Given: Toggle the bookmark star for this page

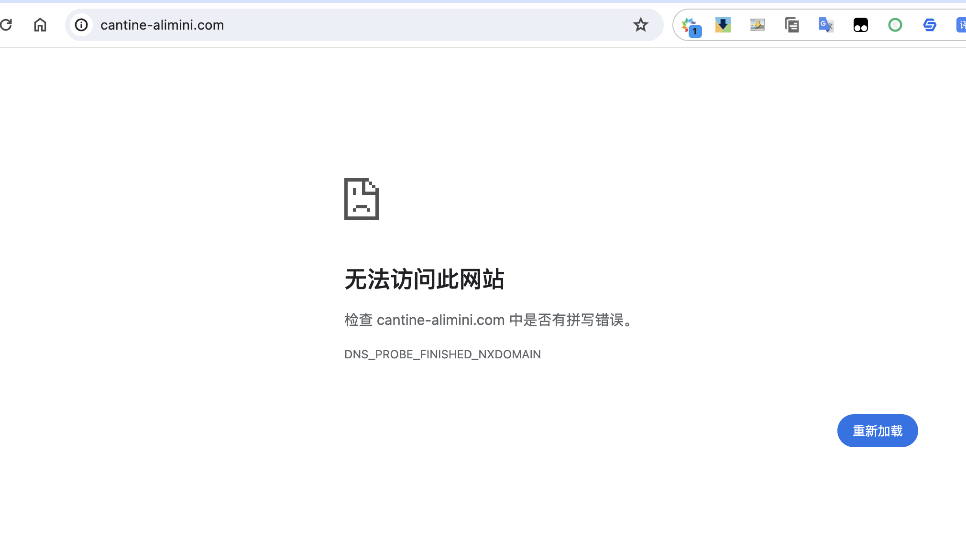Looking at the screenshot, I should click(640, 25).
